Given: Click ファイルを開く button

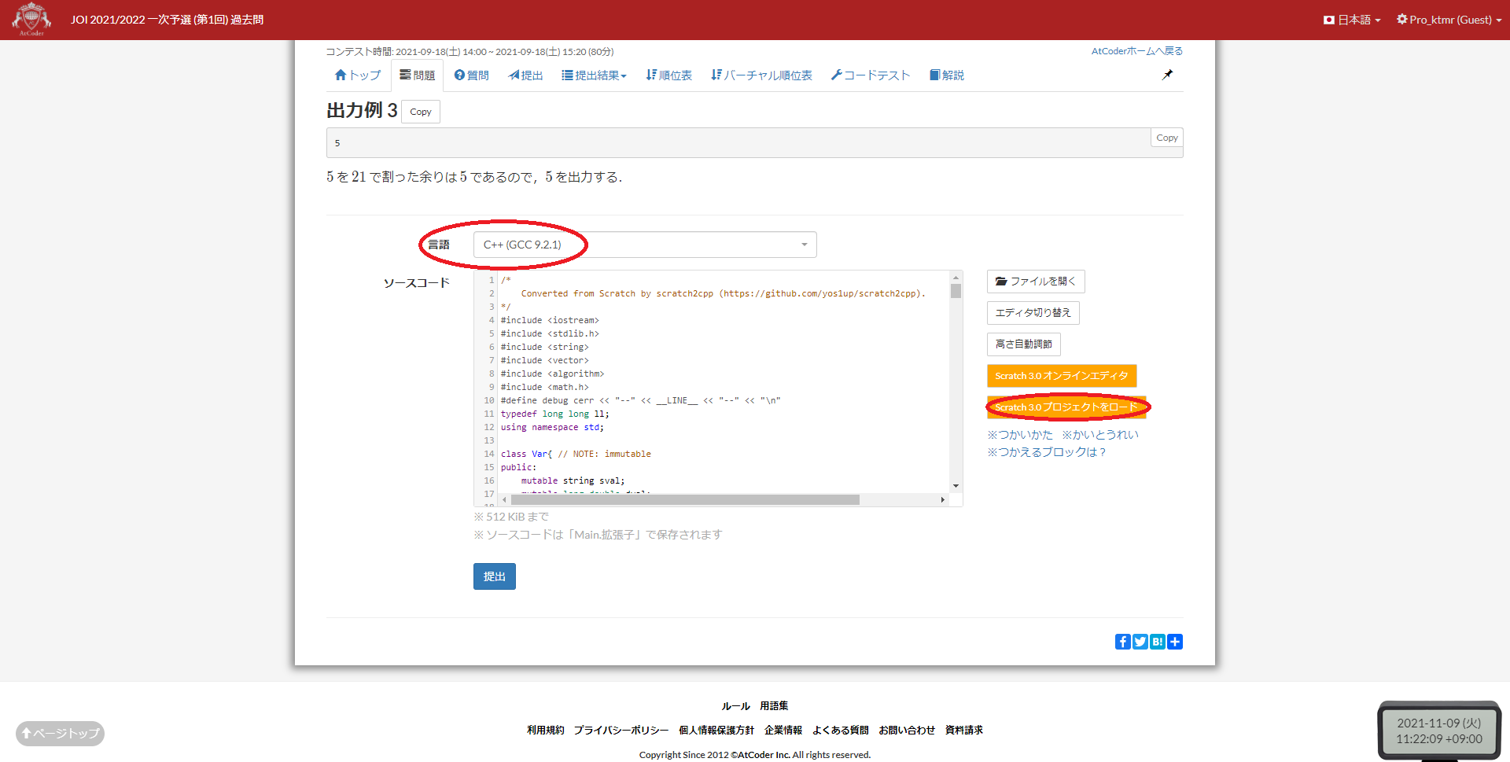Looking at the screenshot, I should (1036, 282).
